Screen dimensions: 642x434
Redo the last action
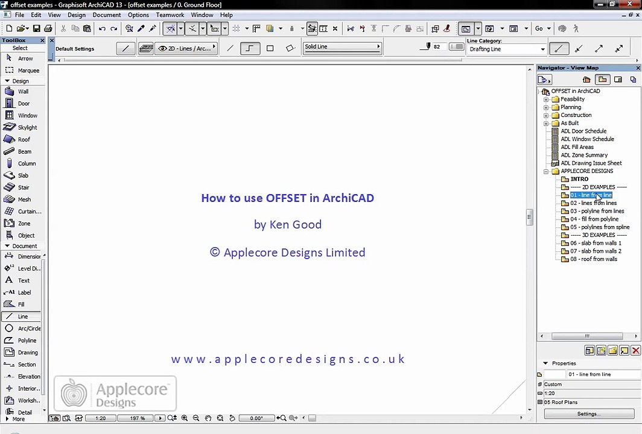(x=114, y=29)
